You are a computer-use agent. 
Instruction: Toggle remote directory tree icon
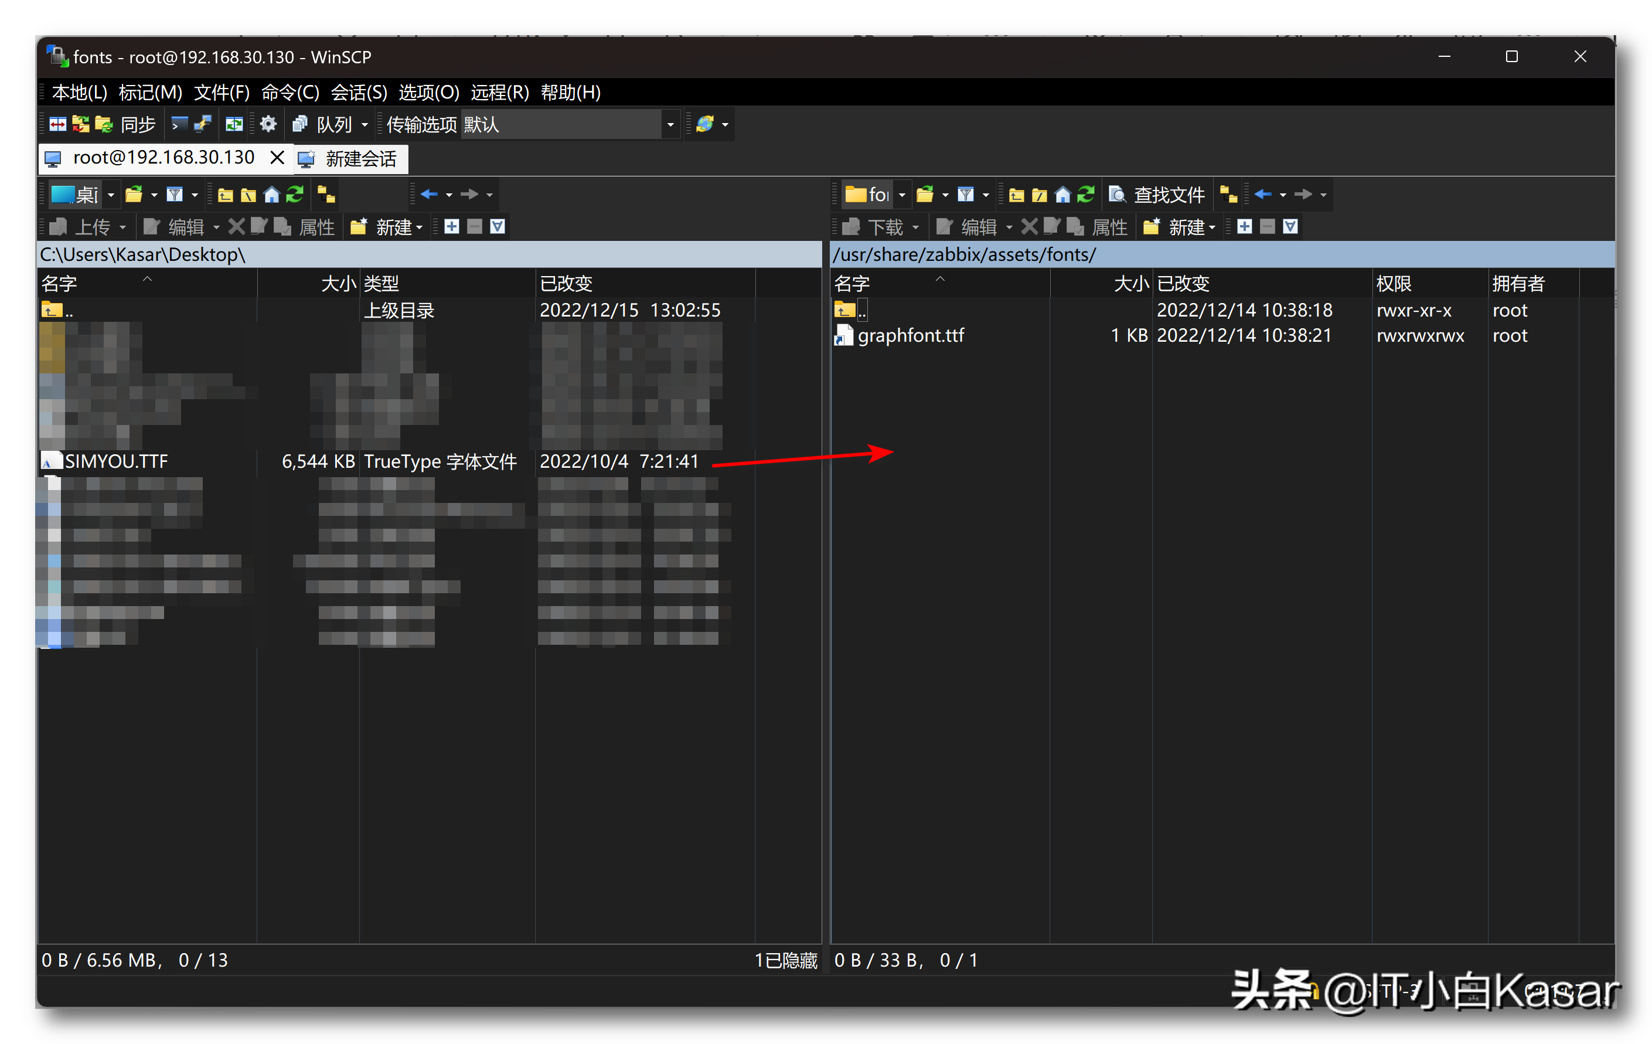[x=1229, y=195]
